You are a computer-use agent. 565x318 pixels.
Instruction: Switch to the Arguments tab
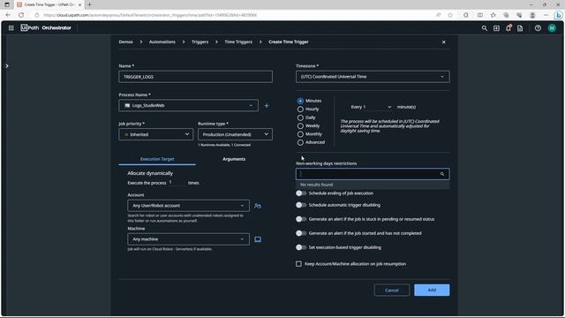[234, 159]
